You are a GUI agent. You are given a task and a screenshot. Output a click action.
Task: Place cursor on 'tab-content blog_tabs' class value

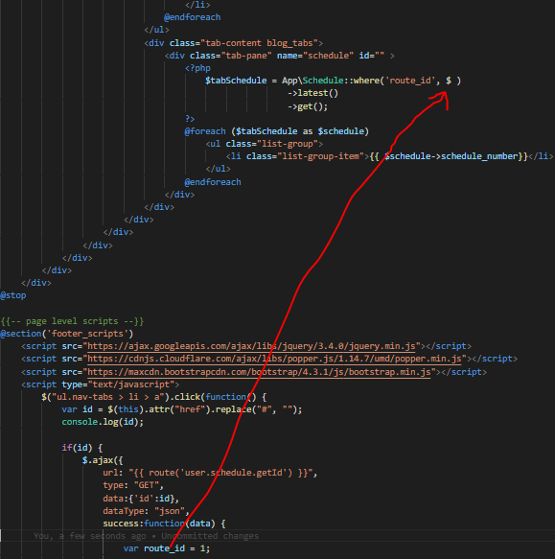point(259,43)
